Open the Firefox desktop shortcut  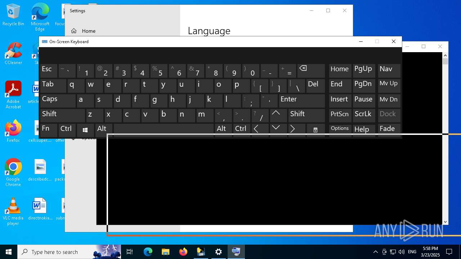pyautogui.click(x=13, y=131)
